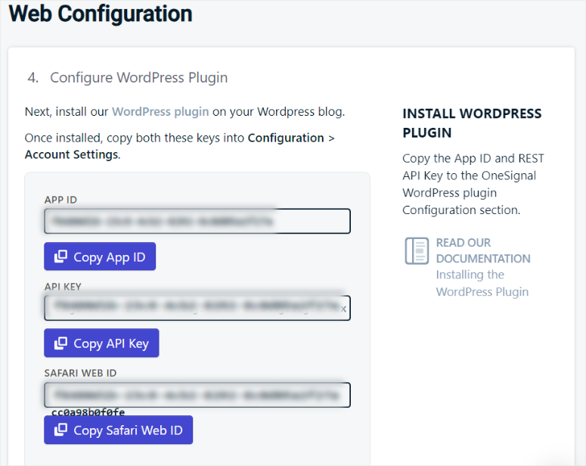Open the WordPress plugin link
The height and width of the screenshot is (466, 586).
coord(160,111)
